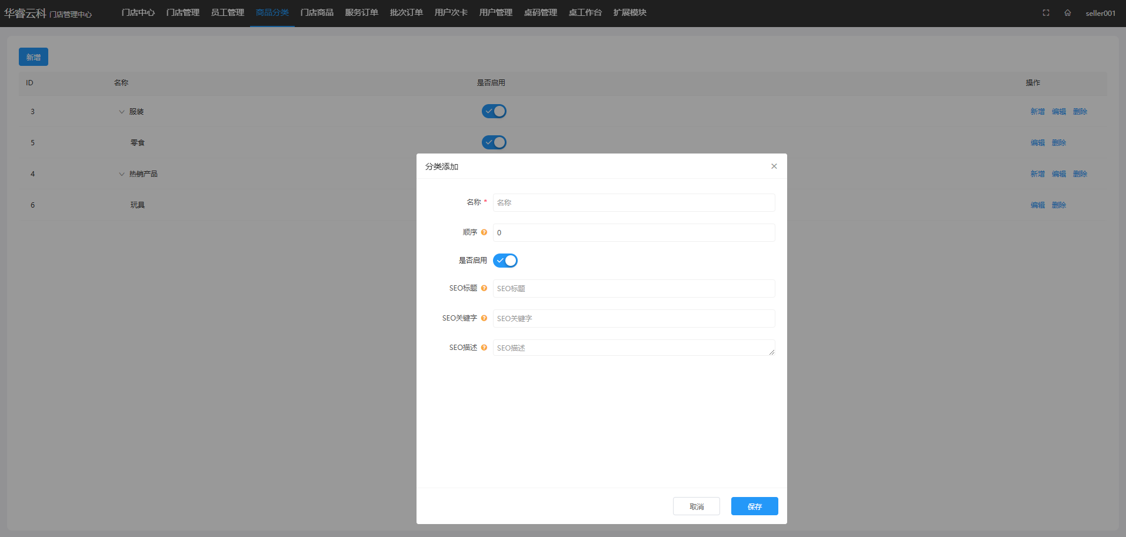Click the help icon beside 顺序
This screenshot has height=537, width=1126.
484,232
